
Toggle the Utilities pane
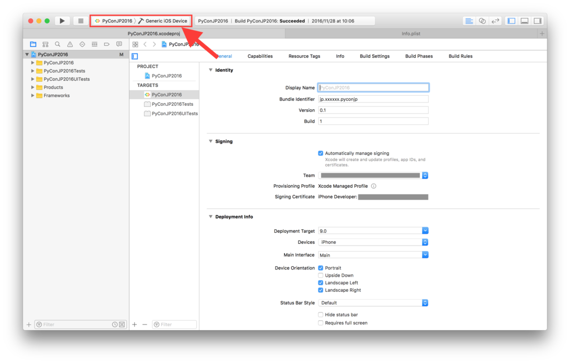tap(538, 21)
